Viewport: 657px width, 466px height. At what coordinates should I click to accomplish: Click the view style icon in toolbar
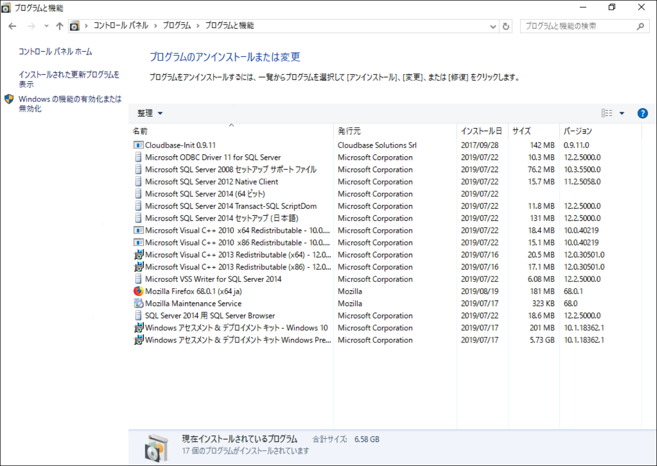click(x=607, y=113)
